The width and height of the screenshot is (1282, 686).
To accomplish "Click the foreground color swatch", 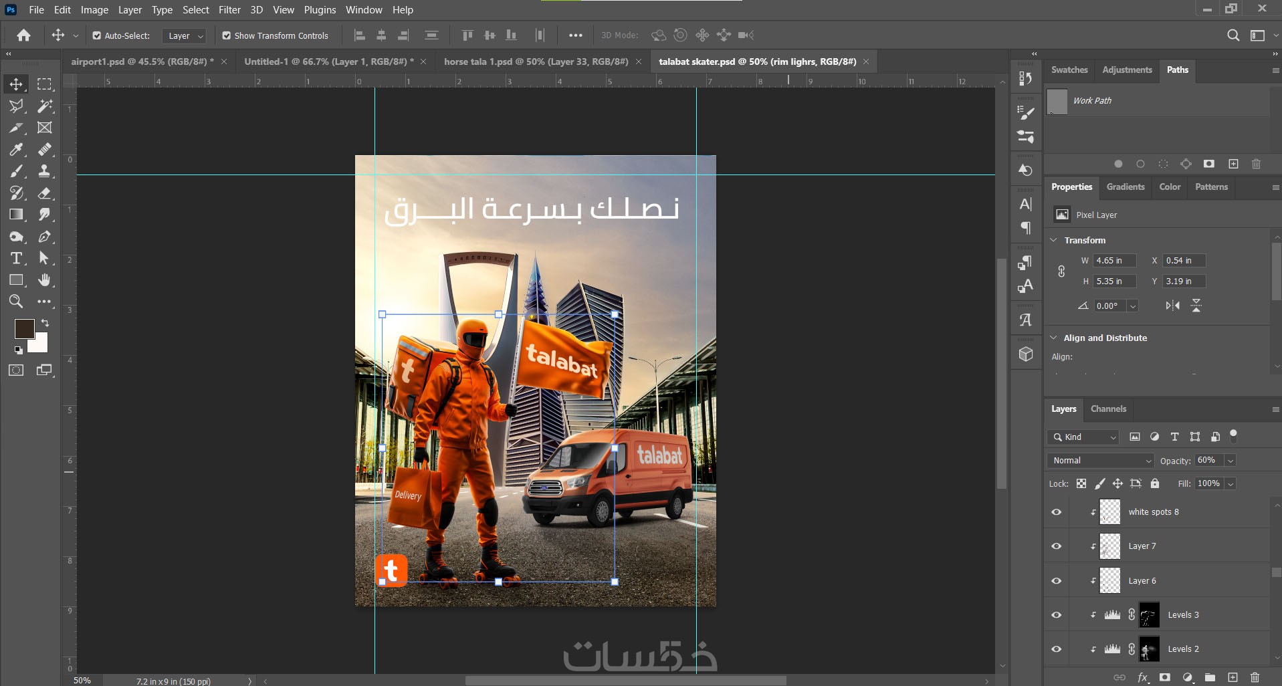I will pyautogui.click(x=25, y=328).
